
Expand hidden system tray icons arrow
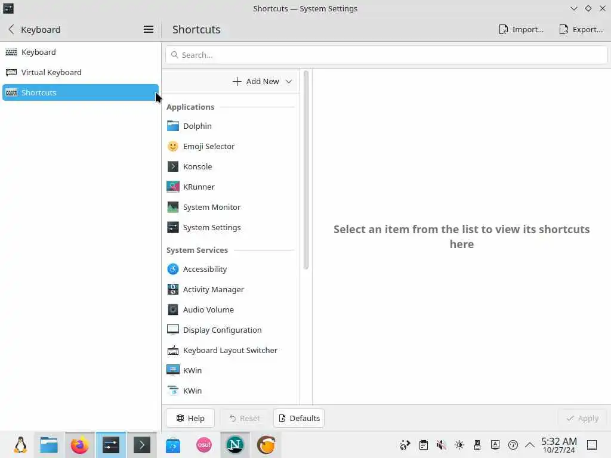530,445
